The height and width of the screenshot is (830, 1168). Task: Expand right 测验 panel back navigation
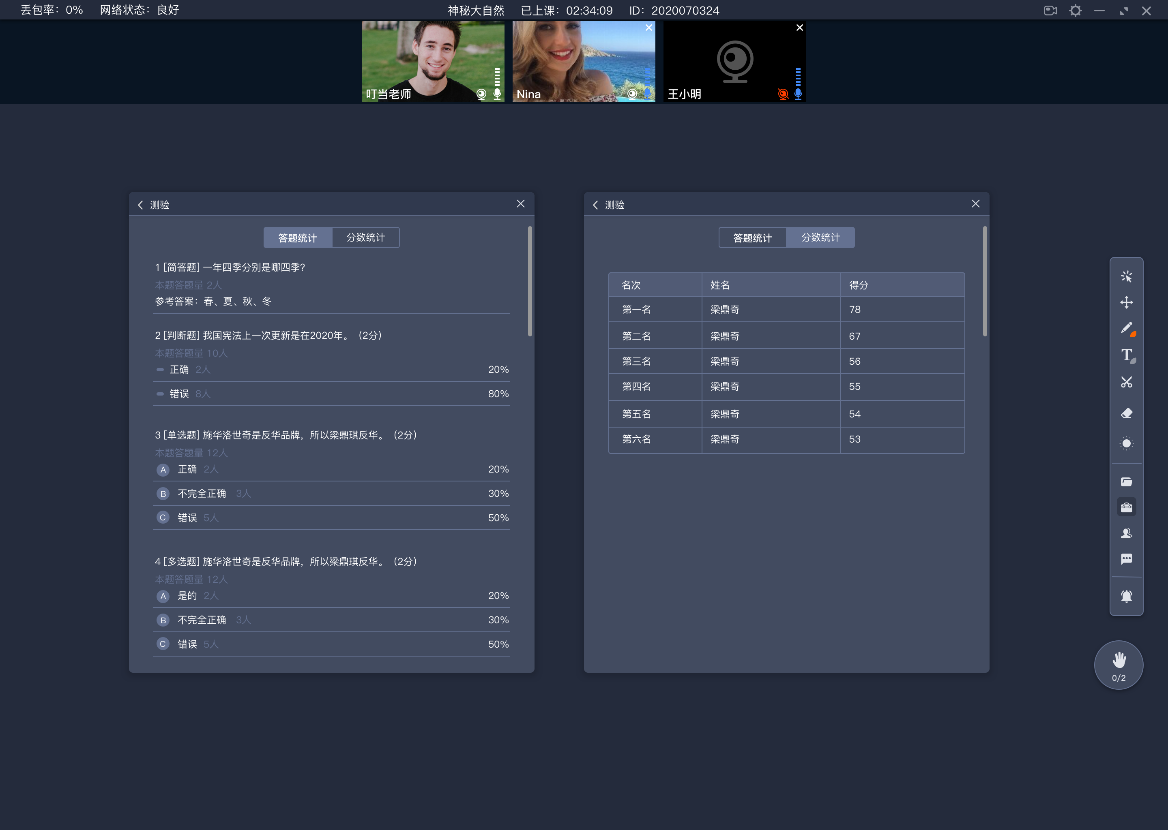(x=596, y=204)
